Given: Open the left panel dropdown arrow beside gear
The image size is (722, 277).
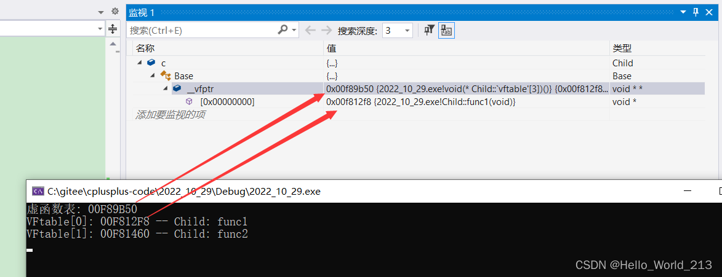Looking at the screenshot, I should (x=101, y=12).
